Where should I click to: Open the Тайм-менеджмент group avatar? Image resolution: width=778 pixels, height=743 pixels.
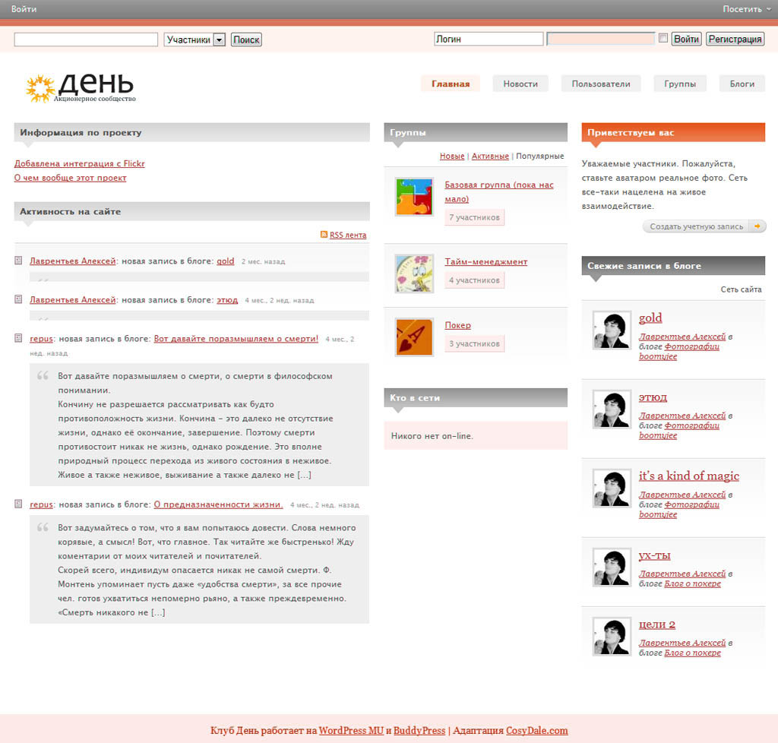pyautogui.click(x=414, y=273)
